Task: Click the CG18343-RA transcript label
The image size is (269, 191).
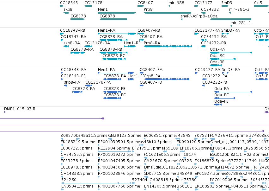Action: coord(74,37)
